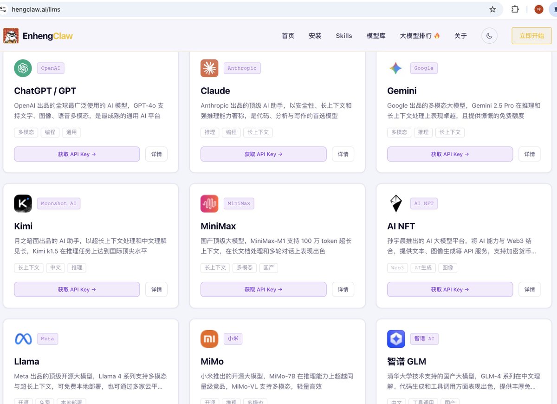The width and height of the screenshot is (557, 404).
Task: Click the AI NFT diamond logo icon
Action: click(x=395, y=203)
